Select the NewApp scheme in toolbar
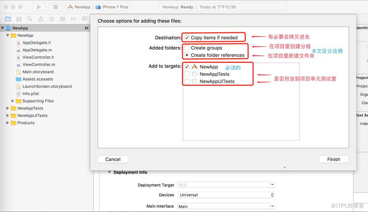 [x=79, y=7]
